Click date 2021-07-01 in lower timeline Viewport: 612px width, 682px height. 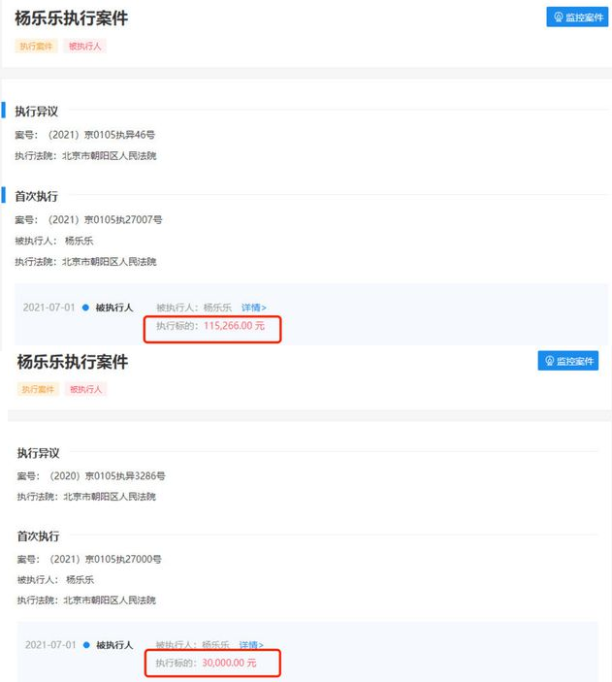50,644
